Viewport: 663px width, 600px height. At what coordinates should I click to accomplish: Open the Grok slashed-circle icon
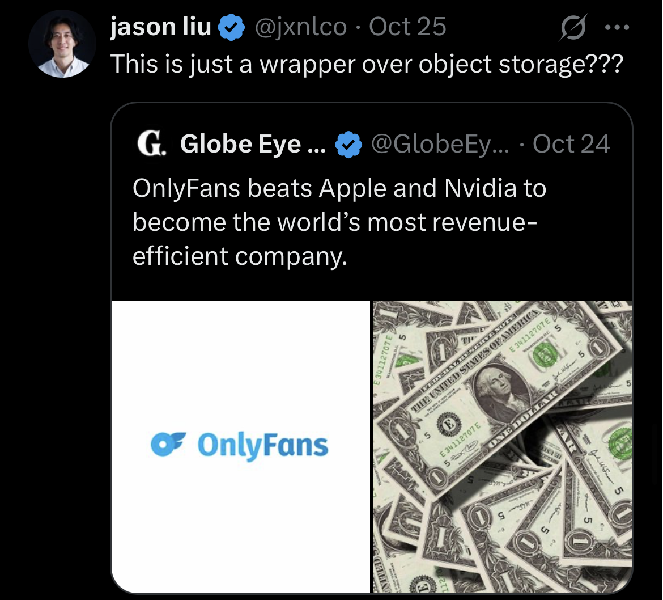tap(572, 28)
